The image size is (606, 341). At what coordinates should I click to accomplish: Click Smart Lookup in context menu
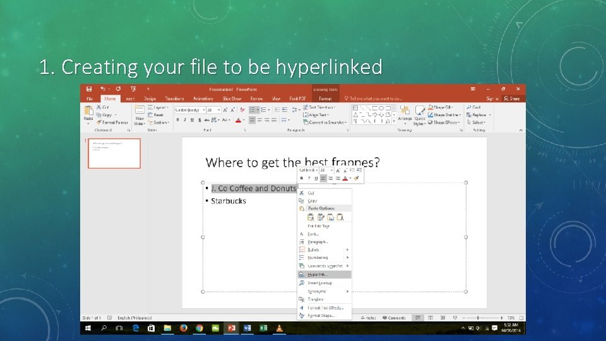[319, 283]
